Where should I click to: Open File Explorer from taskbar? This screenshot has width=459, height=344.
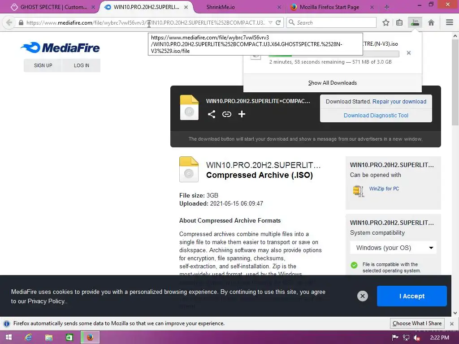[x=48, y=337]
